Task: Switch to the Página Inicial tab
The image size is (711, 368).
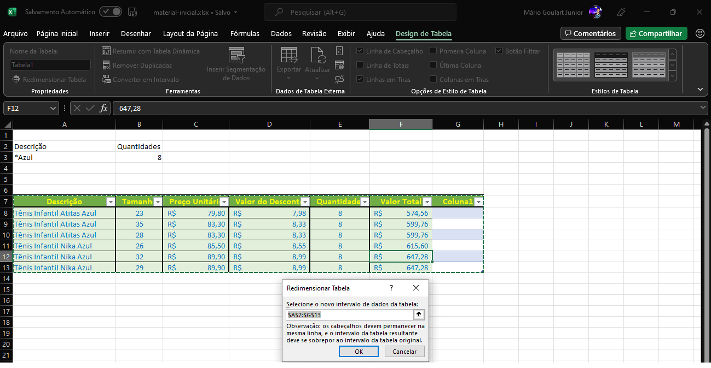Action: (x=57, y=33)
